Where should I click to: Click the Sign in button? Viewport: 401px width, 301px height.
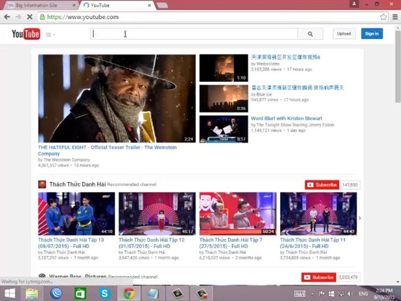(372, 33)
